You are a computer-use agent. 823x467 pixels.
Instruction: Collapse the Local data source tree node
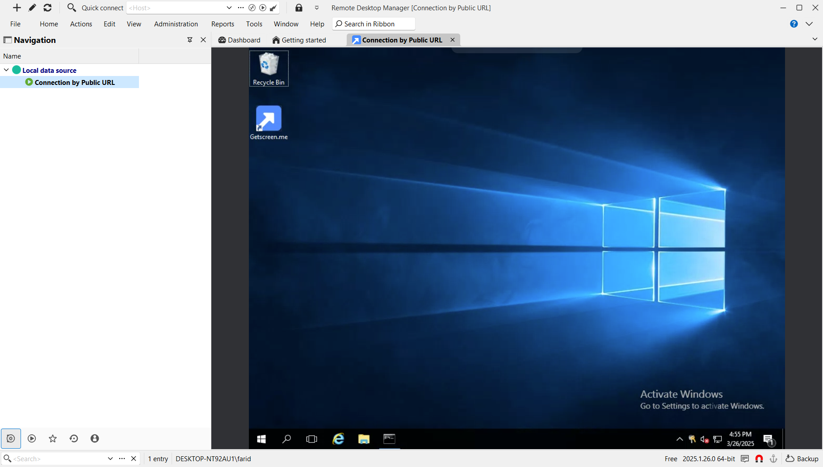click(x=6, y=70)
